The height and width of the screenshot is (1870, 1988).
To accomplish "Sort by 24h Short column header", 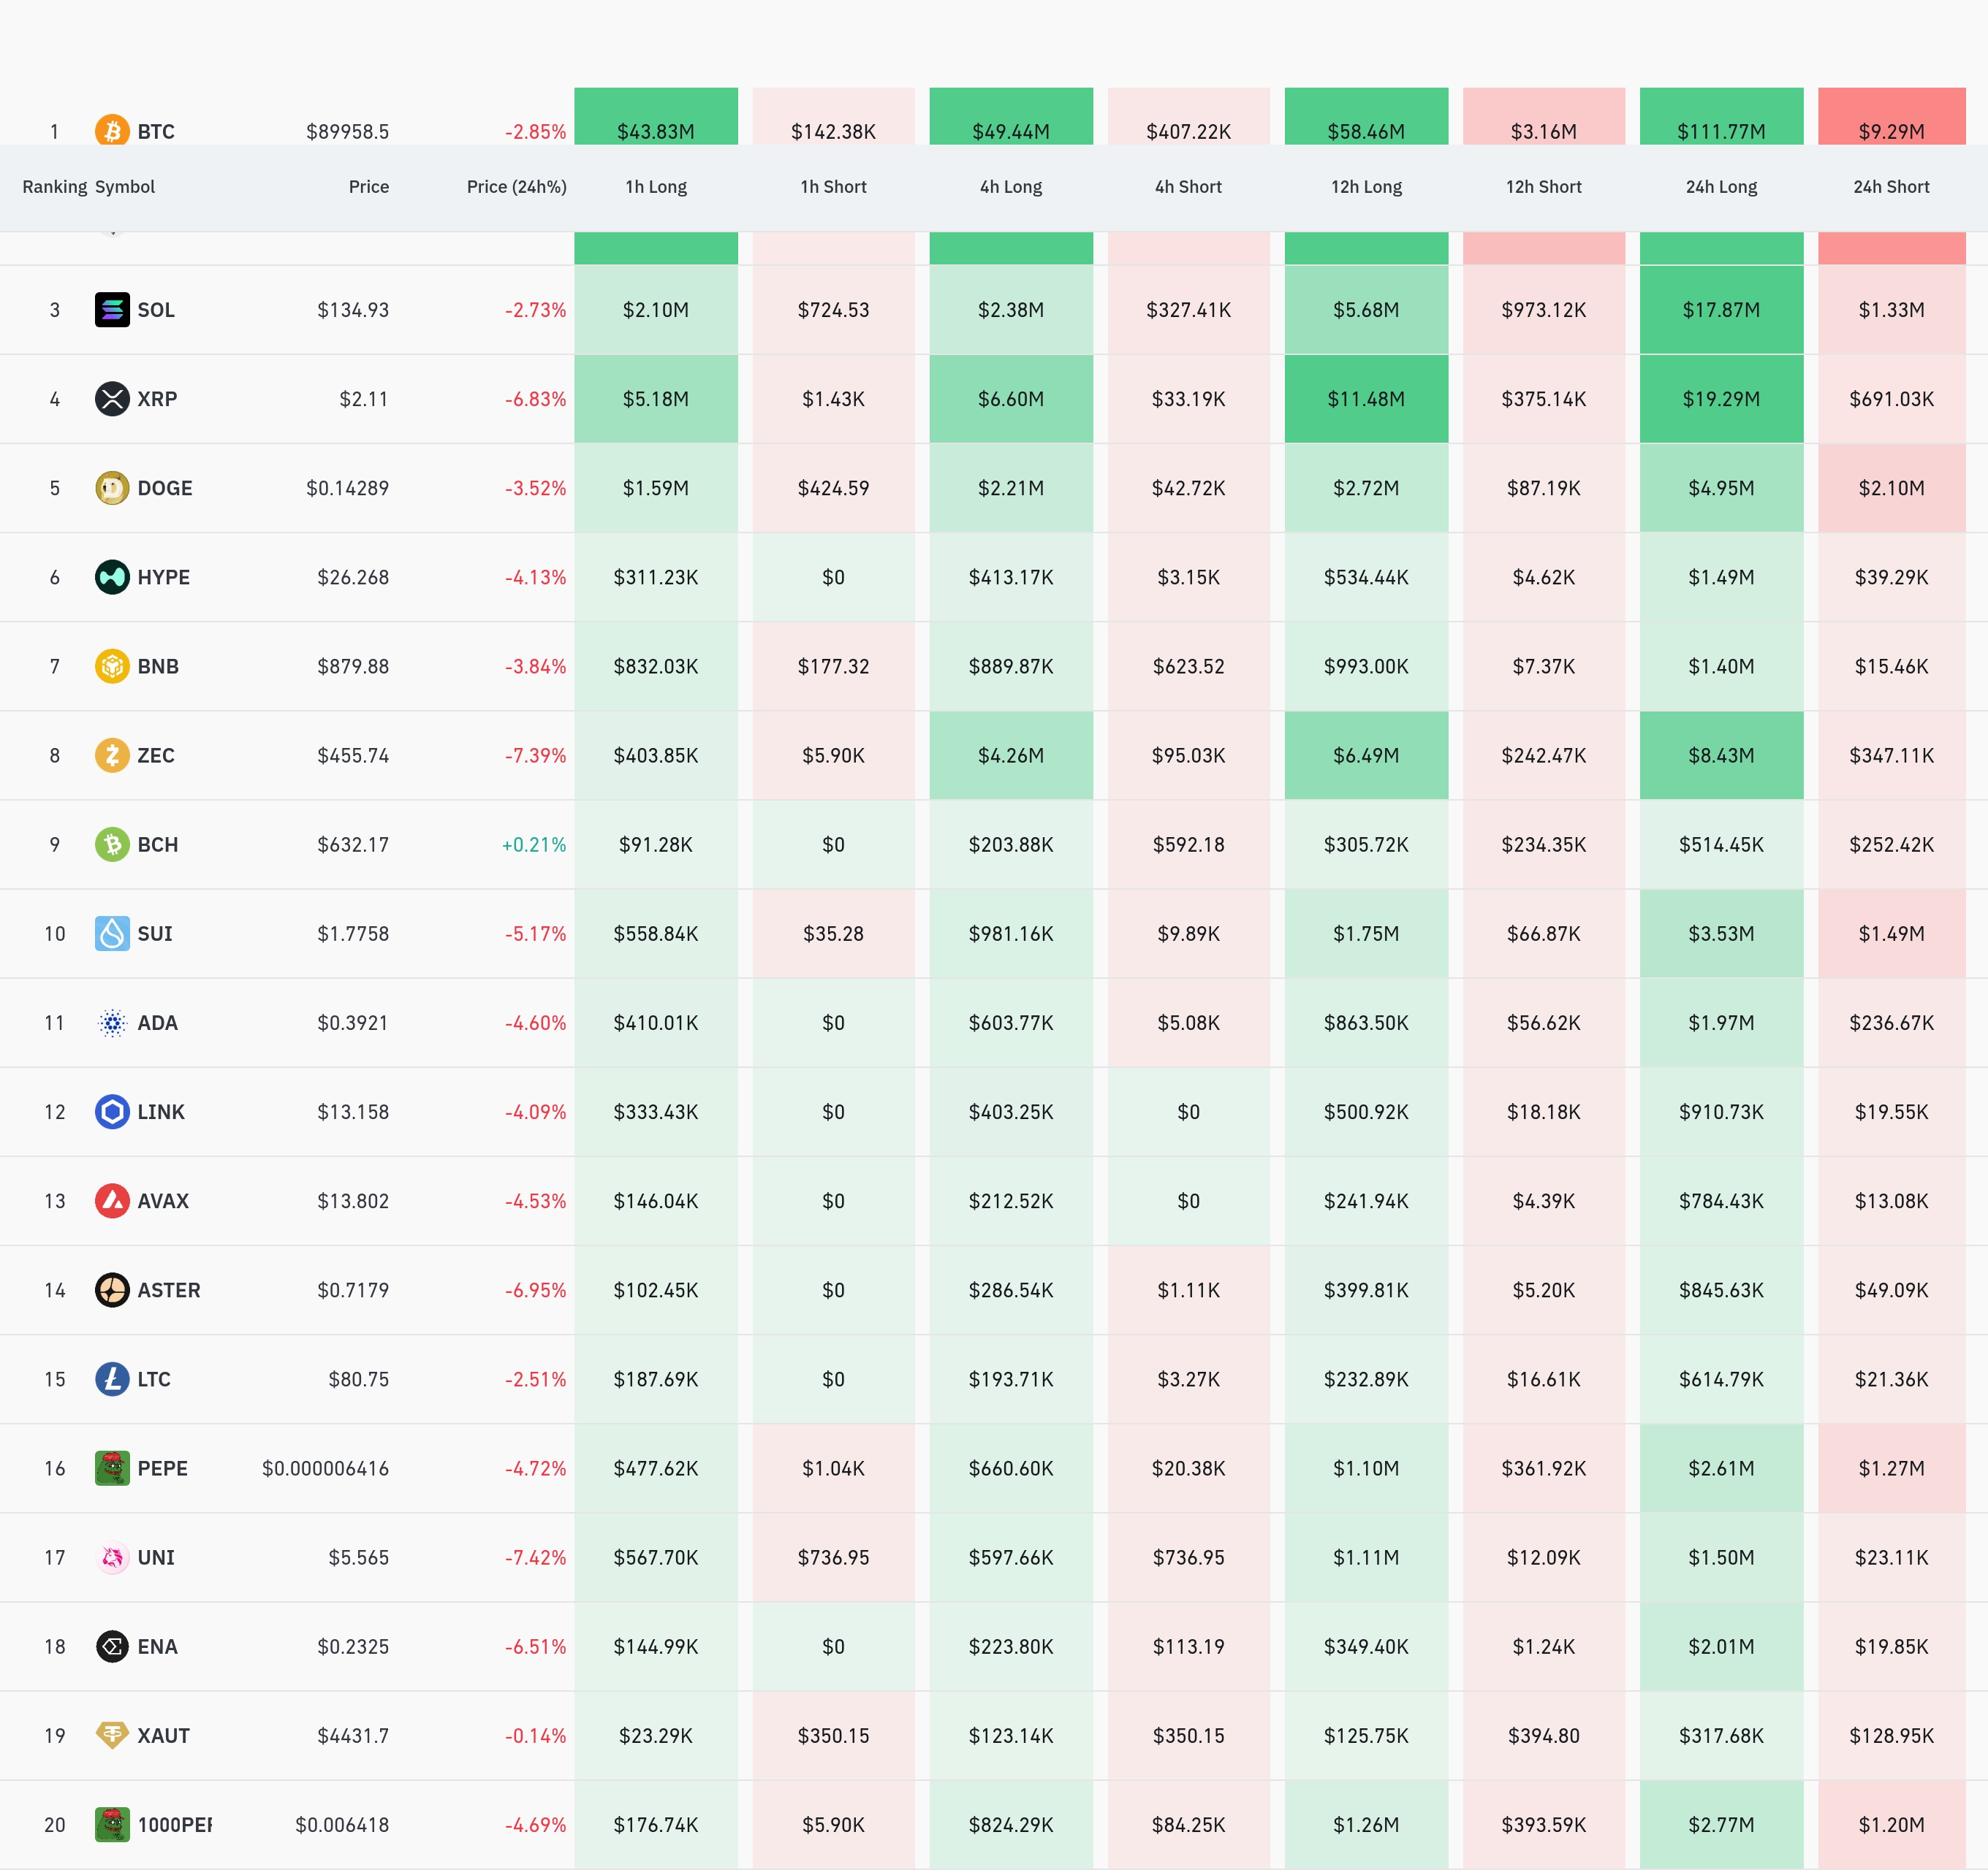I will point(1890,187).
